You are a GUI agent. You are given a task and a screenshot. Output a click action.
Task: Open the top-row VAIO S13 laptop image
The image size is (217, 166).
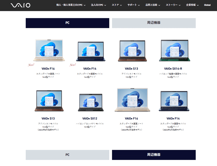[x=132, y=51]
